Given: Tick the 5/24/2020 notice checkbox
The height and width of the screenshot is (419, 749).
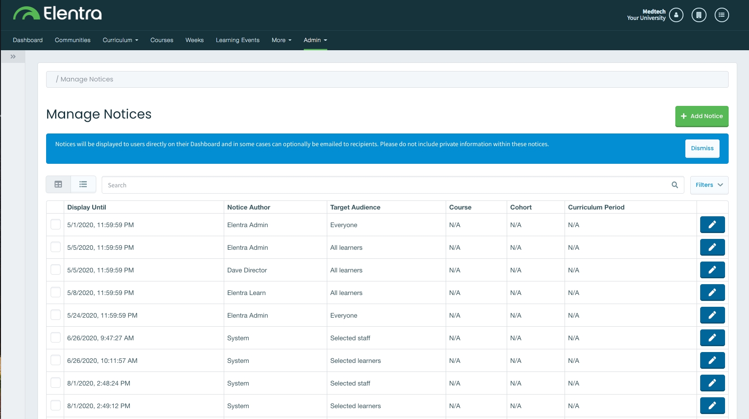Looking at the screenshot, I should click(56, 315).
